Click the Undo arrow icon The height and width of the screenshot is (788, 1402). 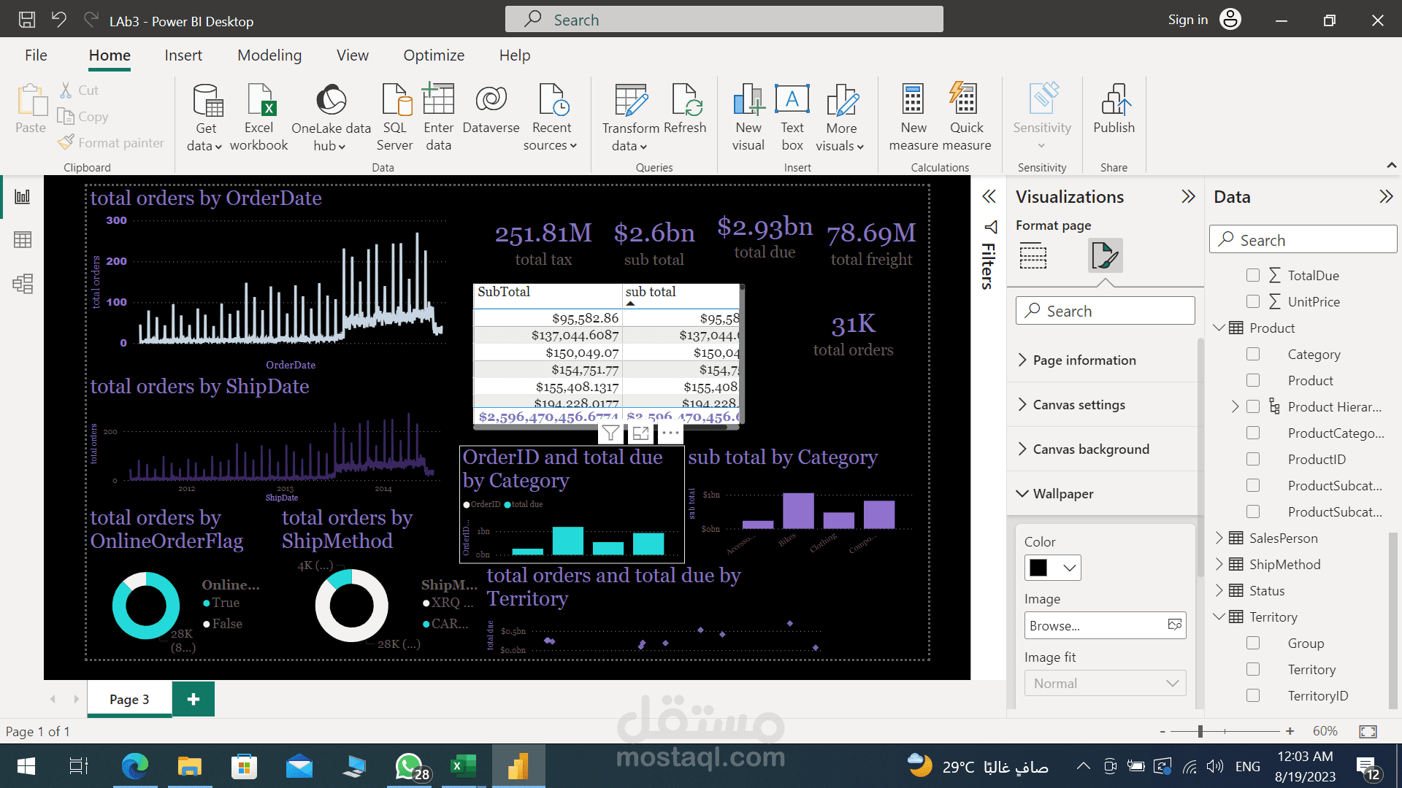point(59,20)
